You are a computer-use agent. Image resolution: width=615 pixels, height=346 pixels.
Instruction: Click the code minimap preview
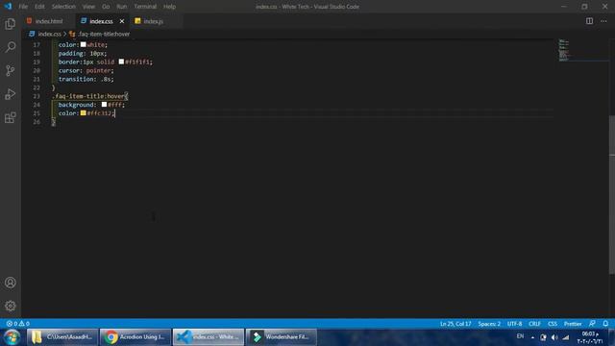[564, 50]
